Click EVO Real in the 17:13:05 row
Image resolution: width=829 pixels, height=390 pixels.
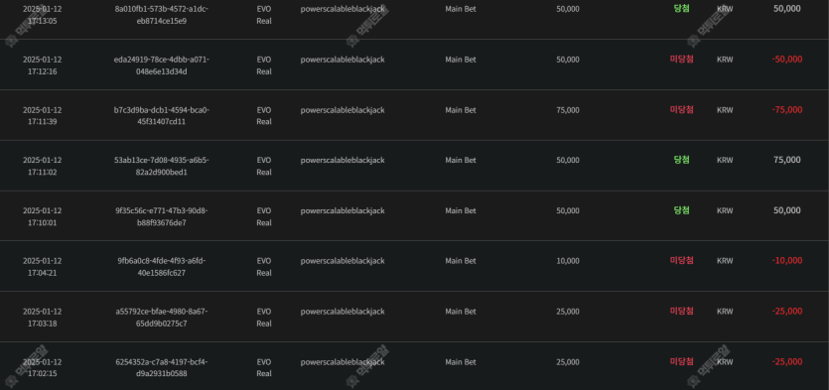click(264, 15)
